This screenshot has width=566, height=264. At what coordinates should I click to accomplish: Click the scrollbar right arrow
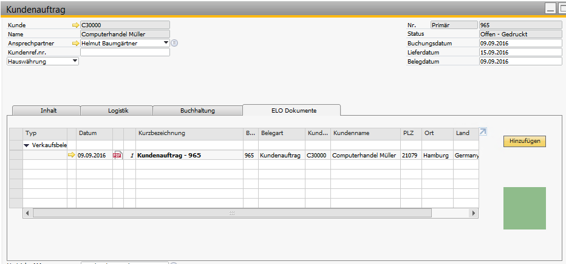[473, 213]
